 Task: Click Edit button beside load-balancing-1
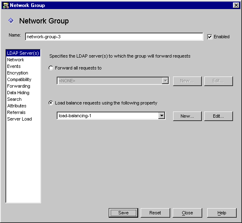coord(218,116)
